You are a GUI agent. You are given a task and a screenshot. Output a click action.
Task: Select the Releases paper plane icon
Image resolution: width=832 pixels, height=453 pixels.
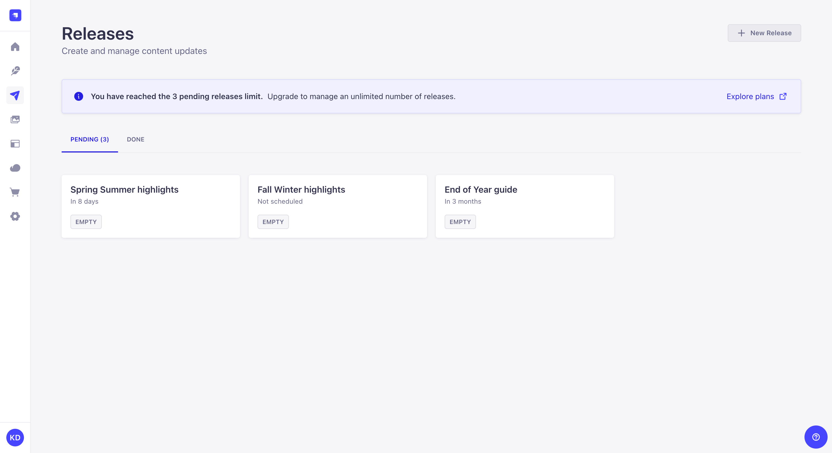tap(15, 95)
